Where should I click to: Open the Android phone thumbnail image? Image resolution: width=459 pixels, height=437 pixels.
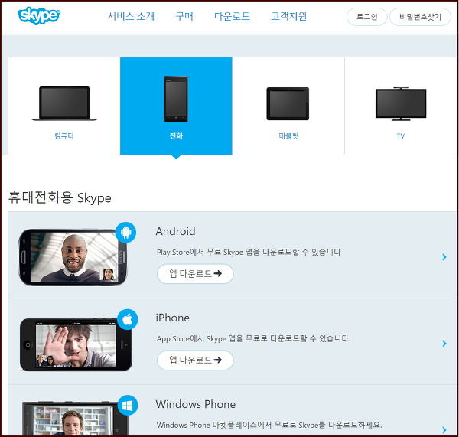click(73, 257)
